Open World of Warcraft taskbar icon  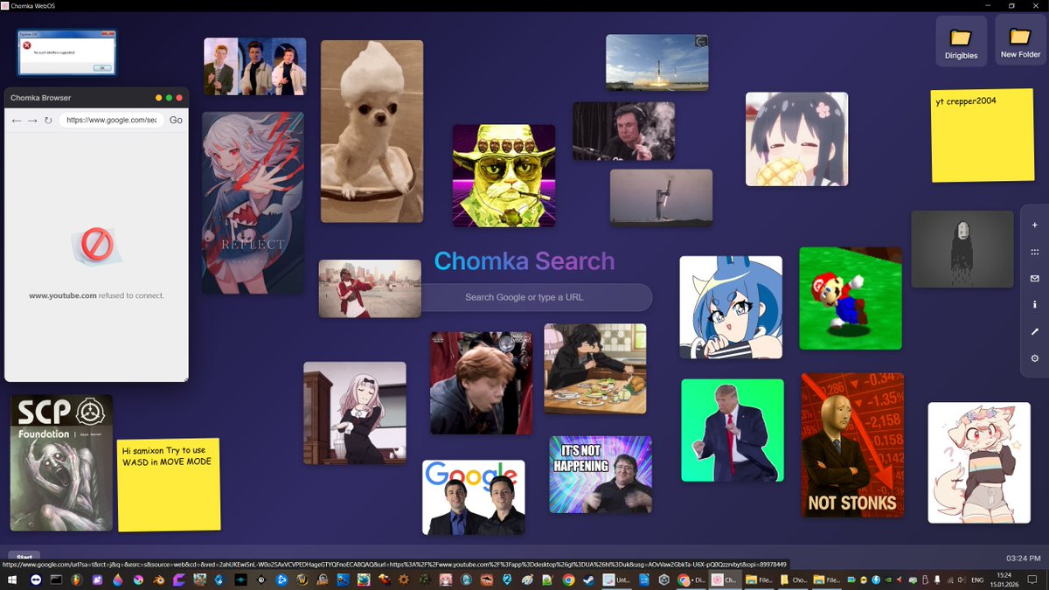[302, 580]
